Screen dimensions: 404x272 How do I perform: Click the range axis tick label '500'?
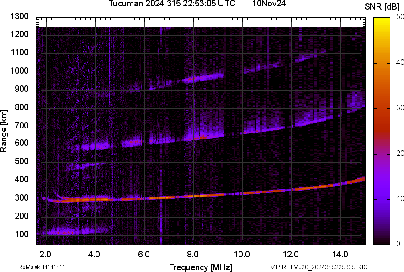(21, 161)
